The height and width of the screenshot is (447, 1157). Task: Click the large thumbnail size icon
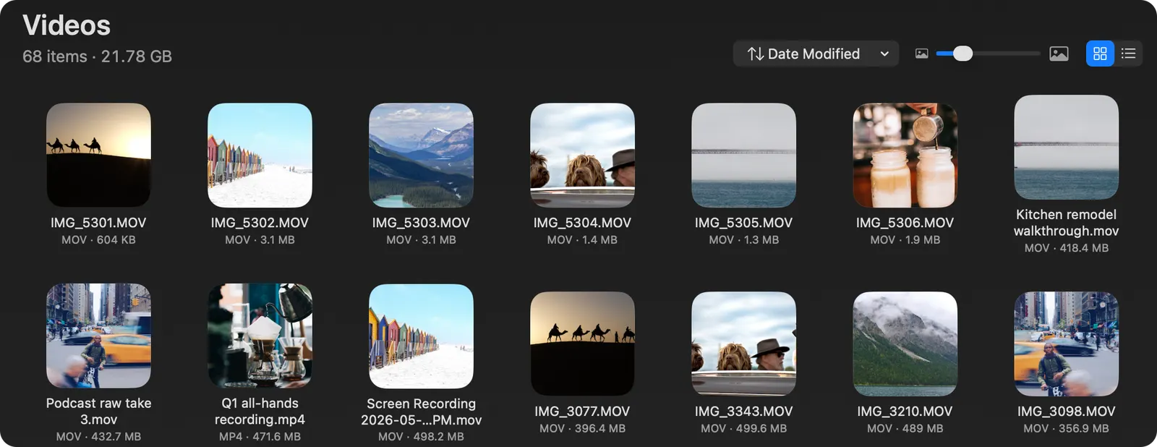(1059, 54)
